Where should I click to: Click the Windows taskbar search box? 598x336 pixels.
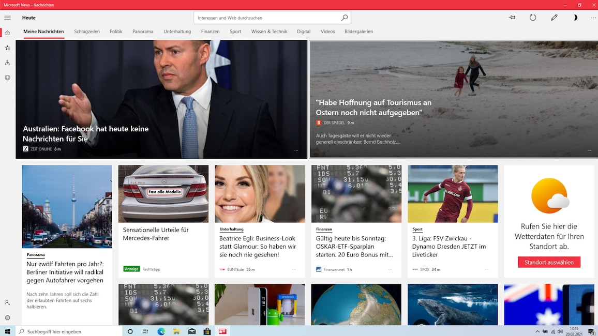tap(69, 331)
